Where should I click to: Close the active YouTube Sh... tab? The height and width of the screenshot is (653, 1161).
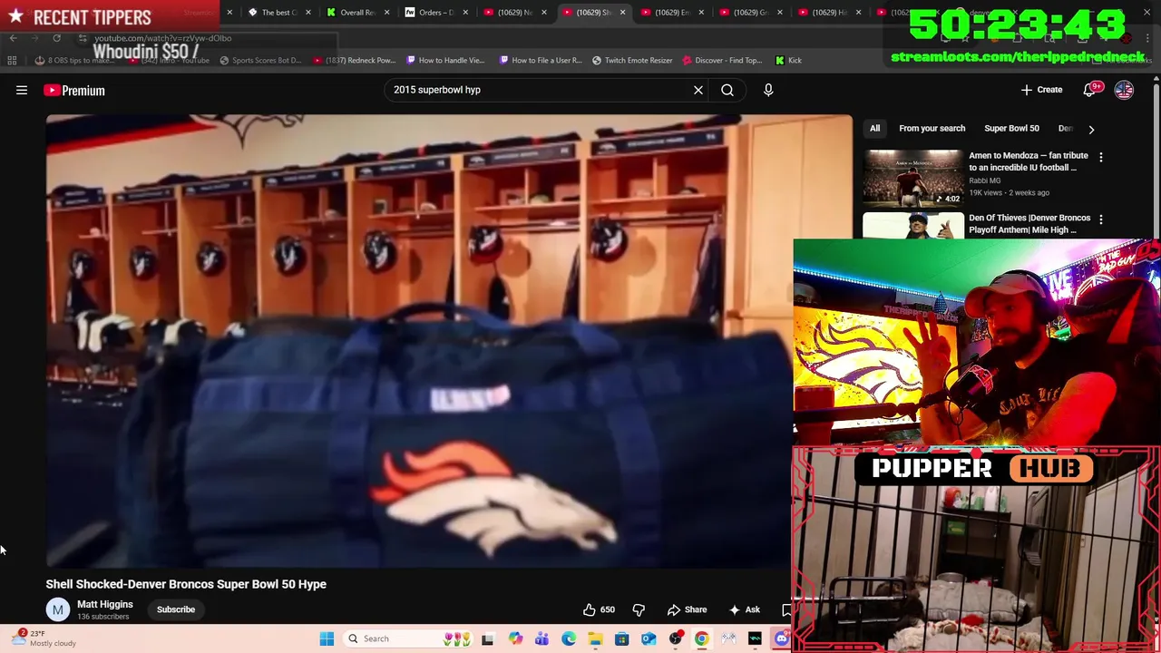point(622,13)
